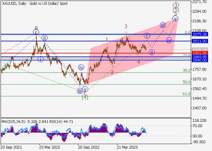Click the 0.0 Fibonacci level label
The width and height of the screenshot is (212, 151).
[x=187, y=32]
